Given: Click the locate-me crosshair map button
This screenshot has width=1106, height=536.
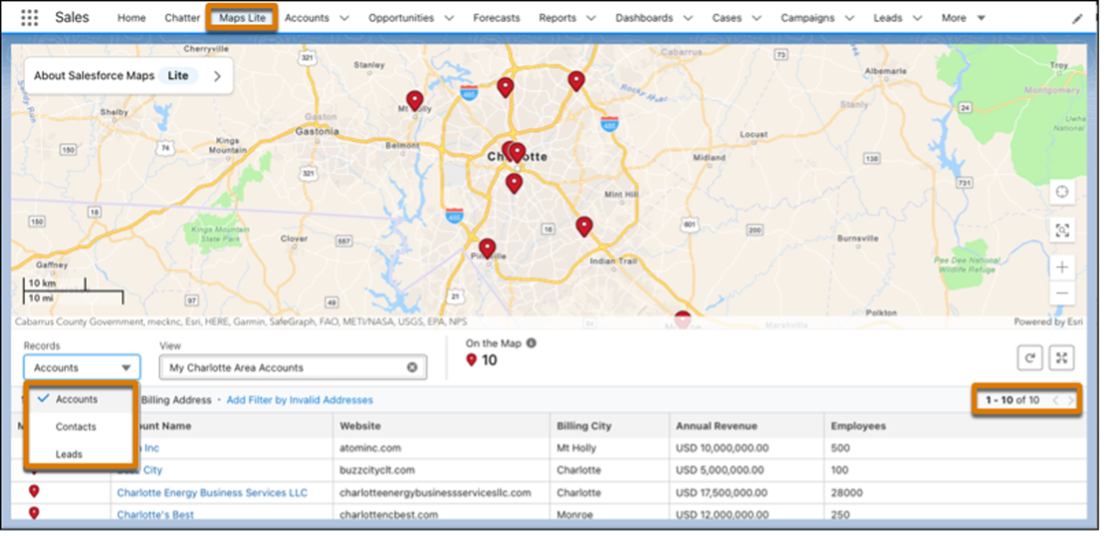Looking at the screenshot, I should pyautogui.click(x=1061, y=191).
